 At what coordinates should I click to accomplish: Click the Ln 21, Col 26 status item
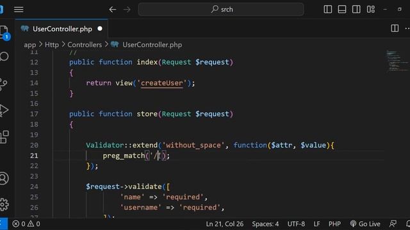click(225, 224)
